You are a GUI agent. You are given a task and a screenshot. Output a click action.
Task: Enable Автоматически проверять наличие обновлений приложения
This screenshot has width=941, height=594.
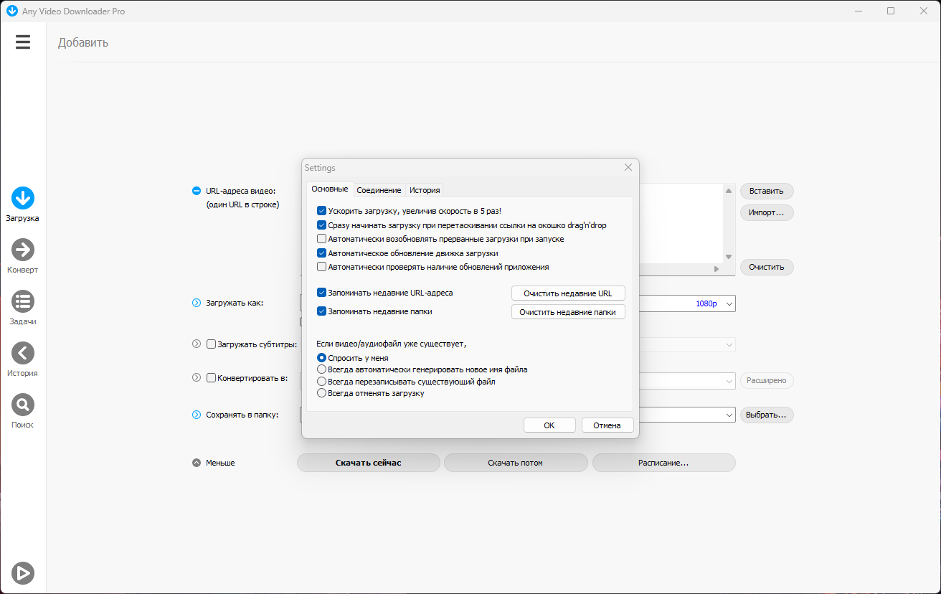coord(321,267)
